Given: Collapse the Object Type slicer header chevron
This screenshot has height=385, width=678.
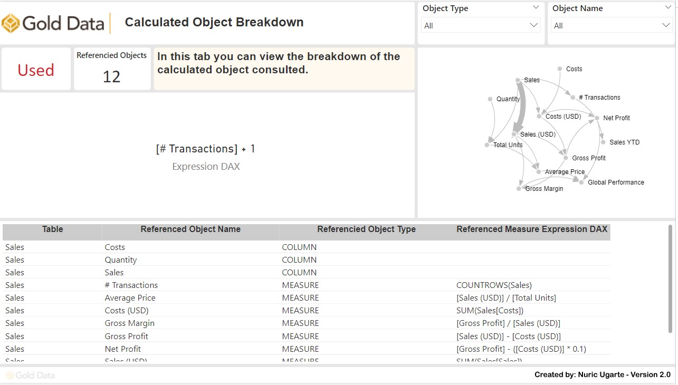Looking at the screenshot, I should click(536, 7).
